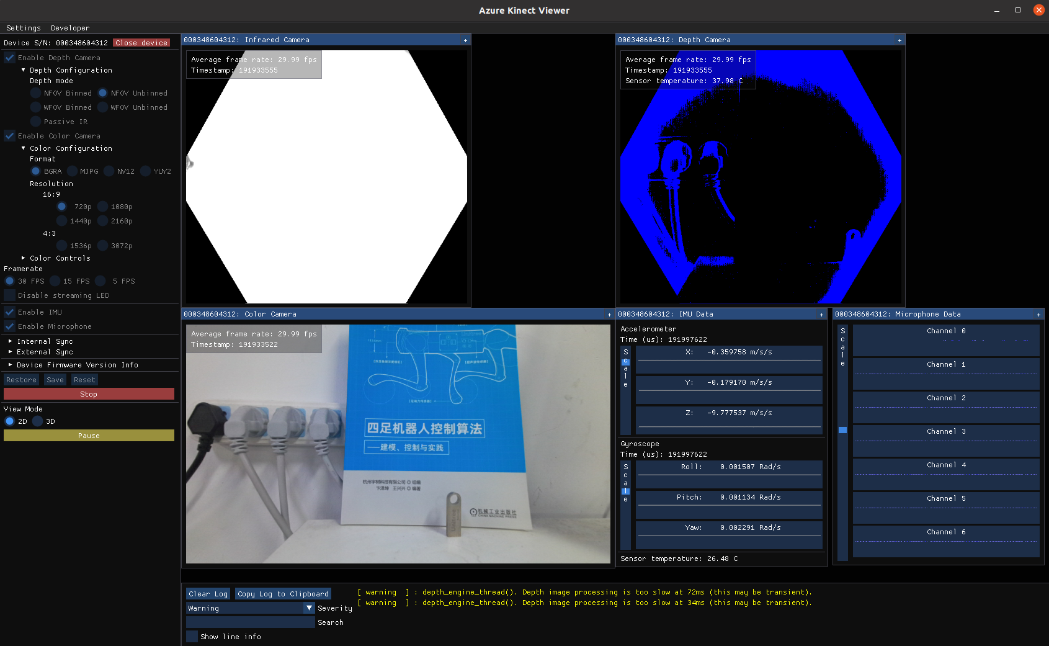The width and height of the screenshot is (1049, 646).
Task: Click the plus icon on Microphone Data panel
Action: pos(1038,315)
